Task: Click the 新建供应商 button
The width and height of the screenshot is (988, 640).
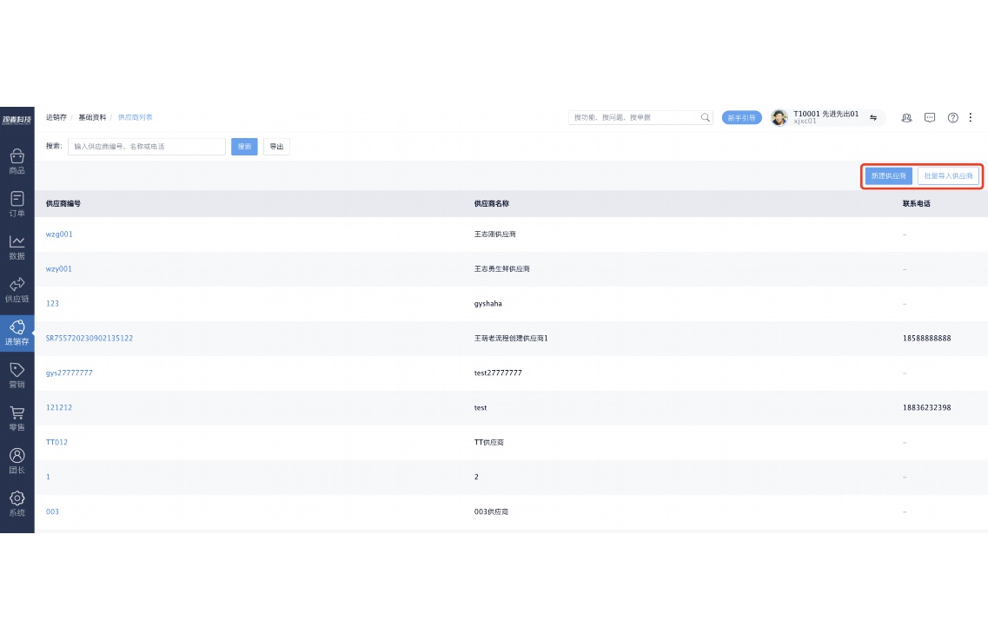Action: [888, 176]
